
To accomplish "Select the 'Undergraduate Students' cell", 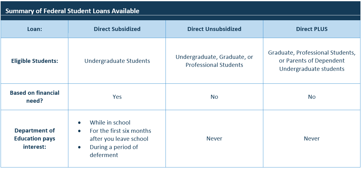I will pyautogui.click(x=117, y=61).
